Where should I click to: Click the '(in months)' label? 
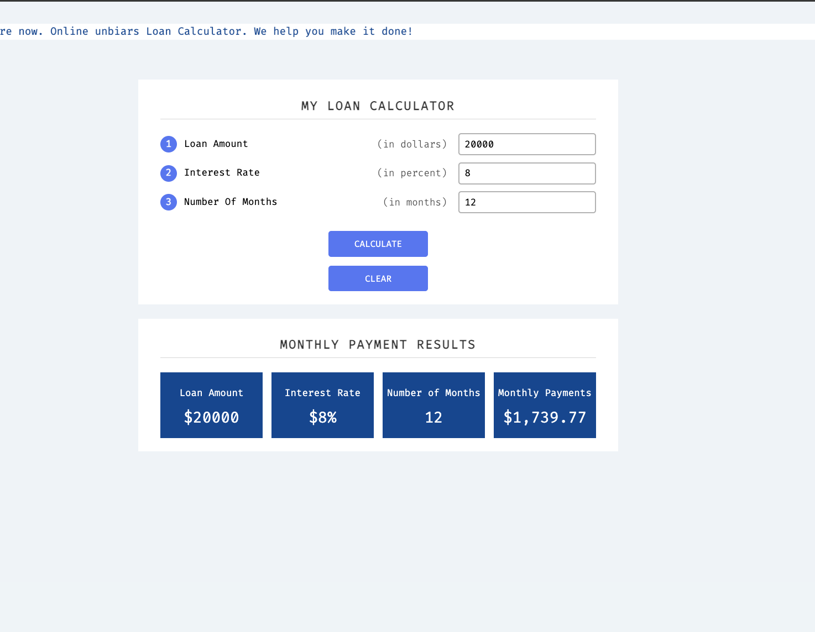(414, 202)
